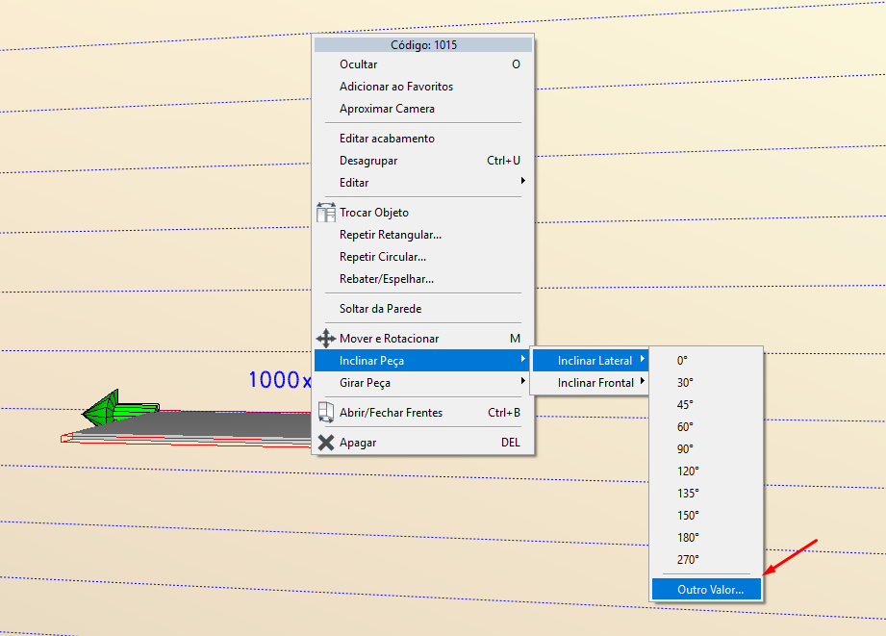The height and width of the screenshot is (636, 886).
Task: Set lateral tilt to 90°
Action: click(x=685, y=449)
